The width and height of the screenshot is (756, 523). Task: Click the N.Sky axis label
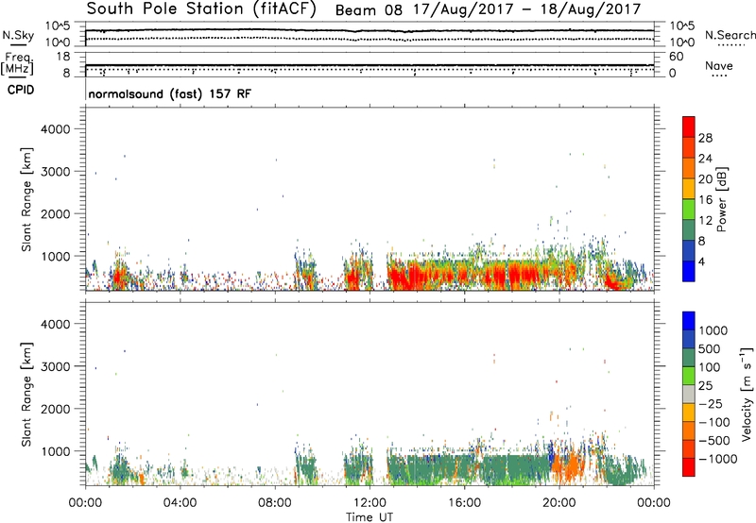18,35
